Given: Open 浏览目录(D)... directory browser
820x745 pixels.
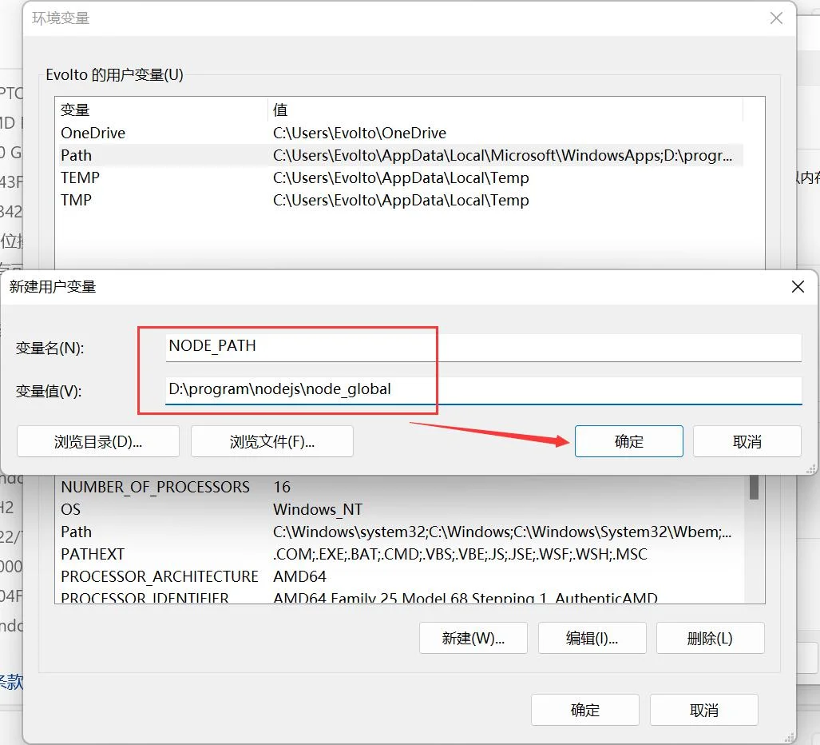Looking at the screenshot, I should coord(98,441).
